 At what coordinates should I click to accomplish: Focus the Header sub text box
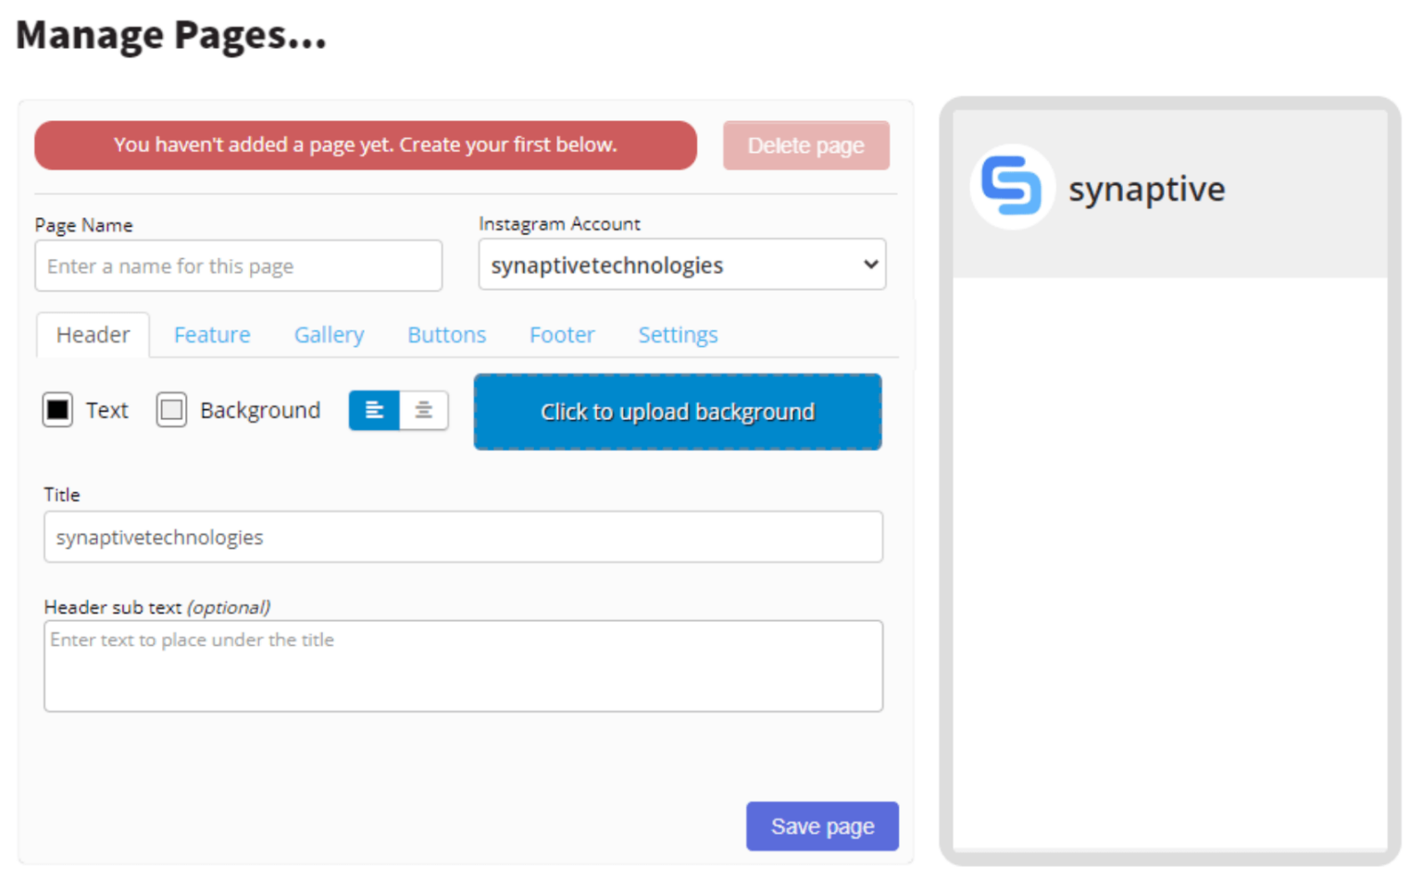[x=463, y=666]
